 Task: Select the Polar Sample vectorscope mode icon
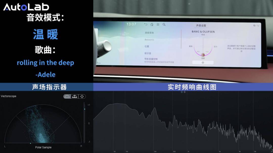pyautogui.click(x=67, y=96)
